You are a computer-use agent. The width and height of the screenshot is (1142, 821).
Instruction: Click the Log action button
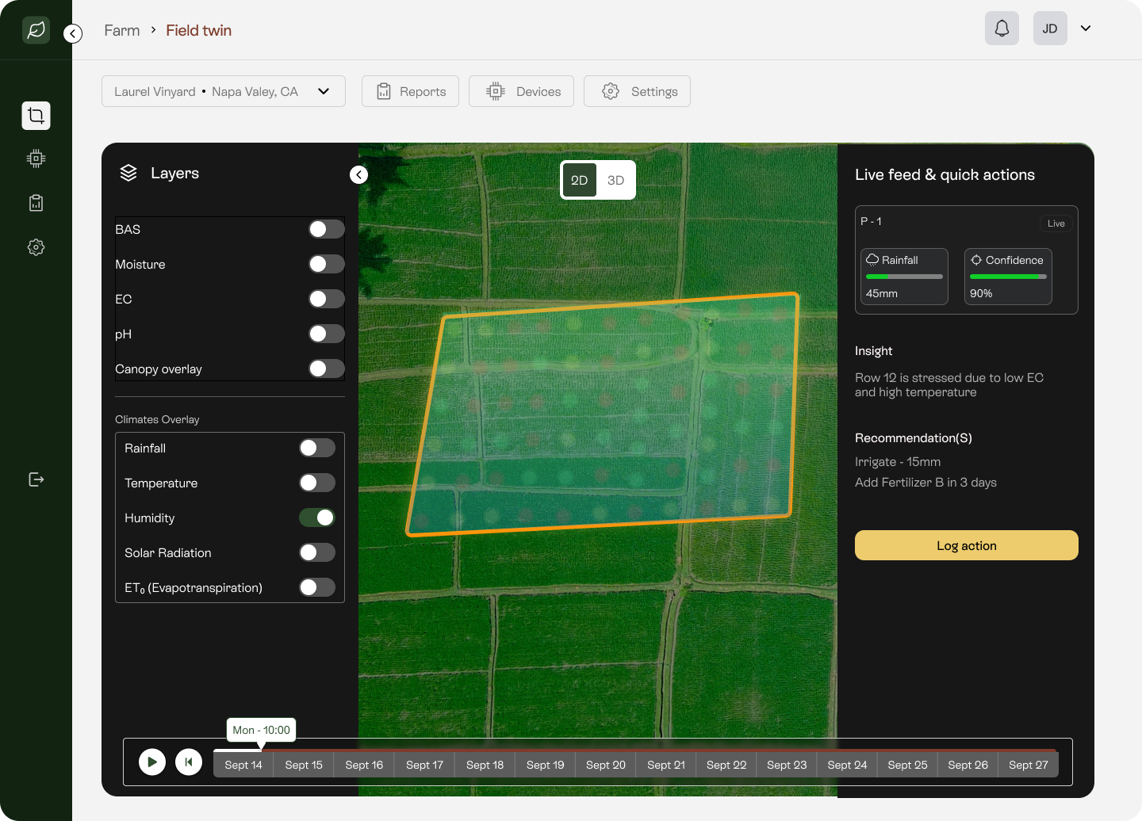click(966, 545)
